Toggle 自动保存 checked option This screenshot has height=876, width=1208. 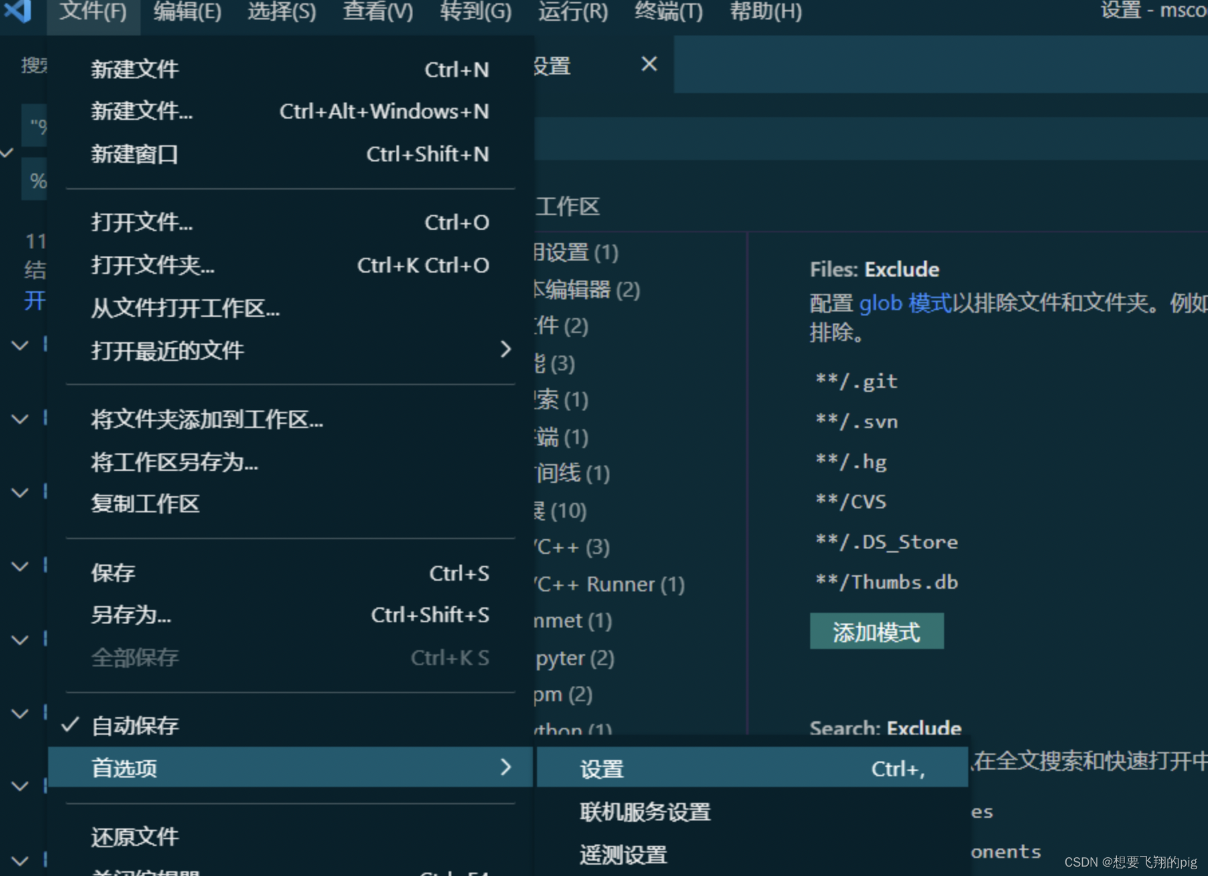click(x=290, y=725)
